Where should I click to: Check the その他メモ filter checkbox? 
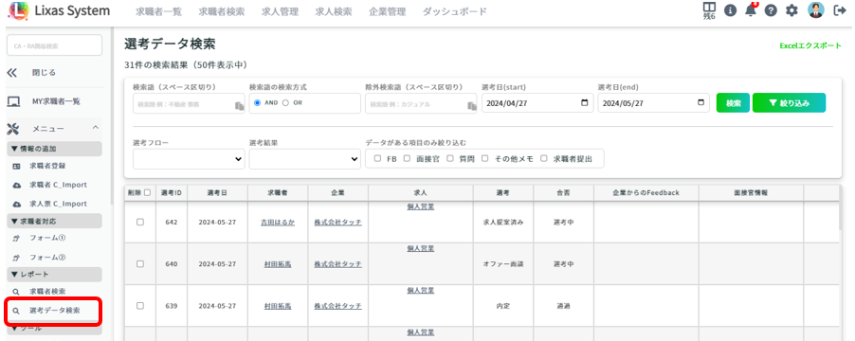[x=484, y=158]
